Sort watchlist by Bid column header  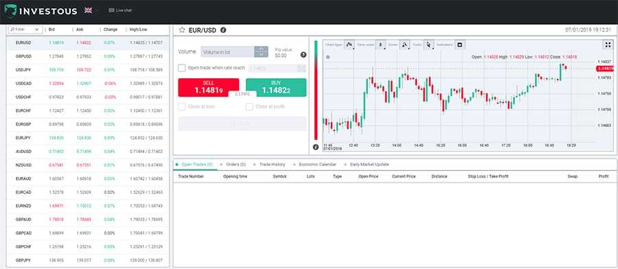(51, 30)
